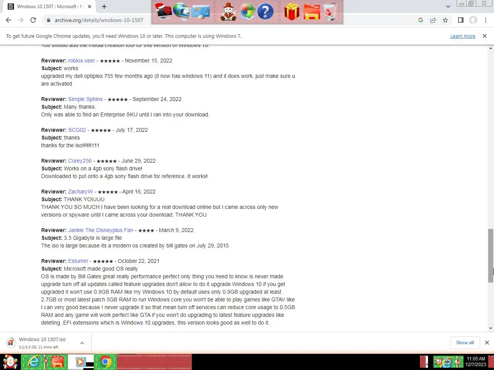Reload the archive.org page
This screenshot has height=370, width=494.
tap(33, 20)
